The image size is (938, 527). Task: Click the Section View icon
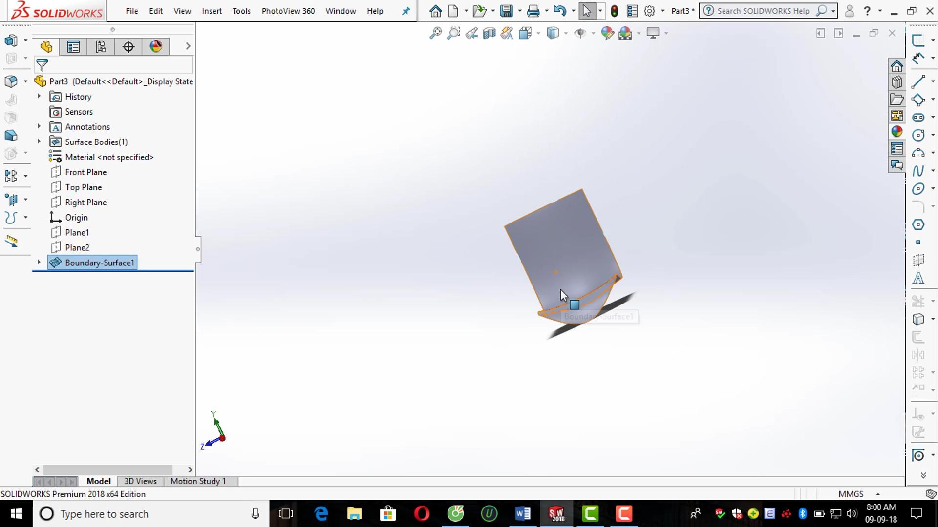point(489,33)
